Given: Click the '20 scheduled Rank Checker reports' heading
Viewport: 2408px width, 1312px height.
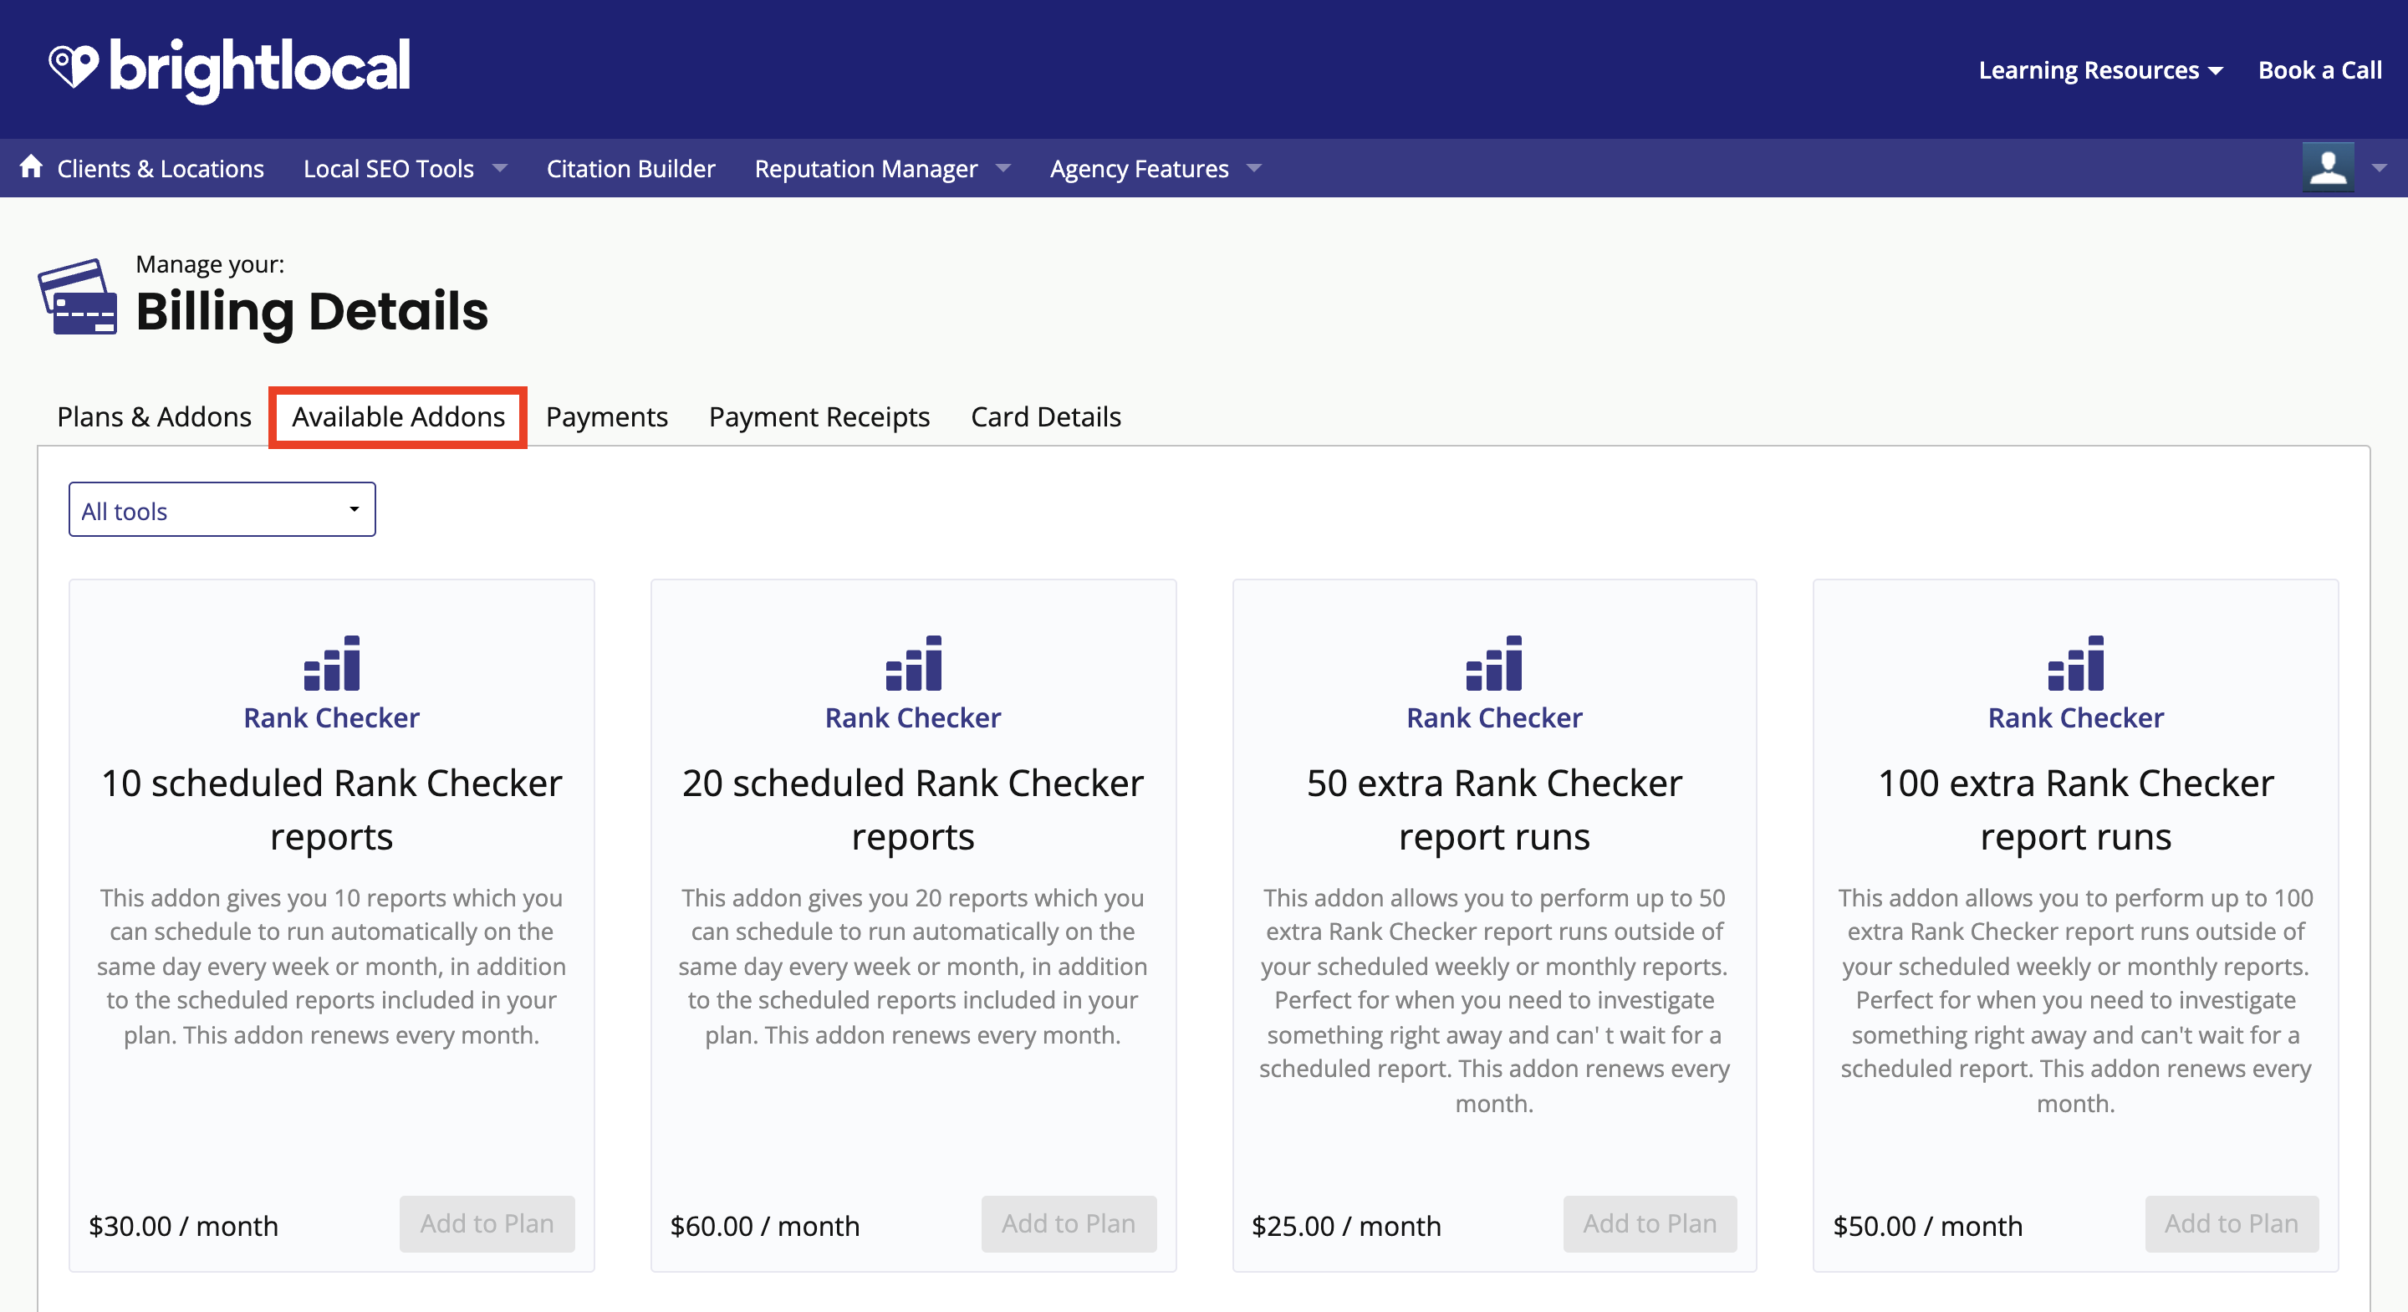Looking at the screenshot, I should [913, 809].
